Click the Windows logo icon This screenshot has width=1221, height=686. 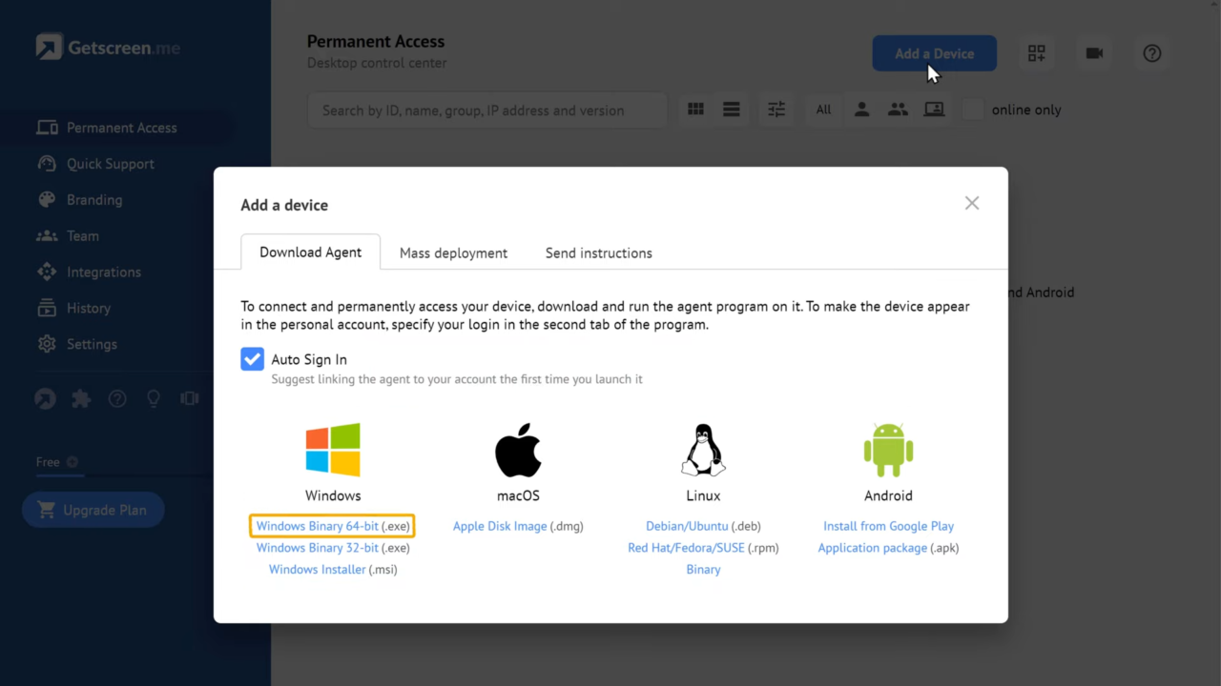pos(333,450)
